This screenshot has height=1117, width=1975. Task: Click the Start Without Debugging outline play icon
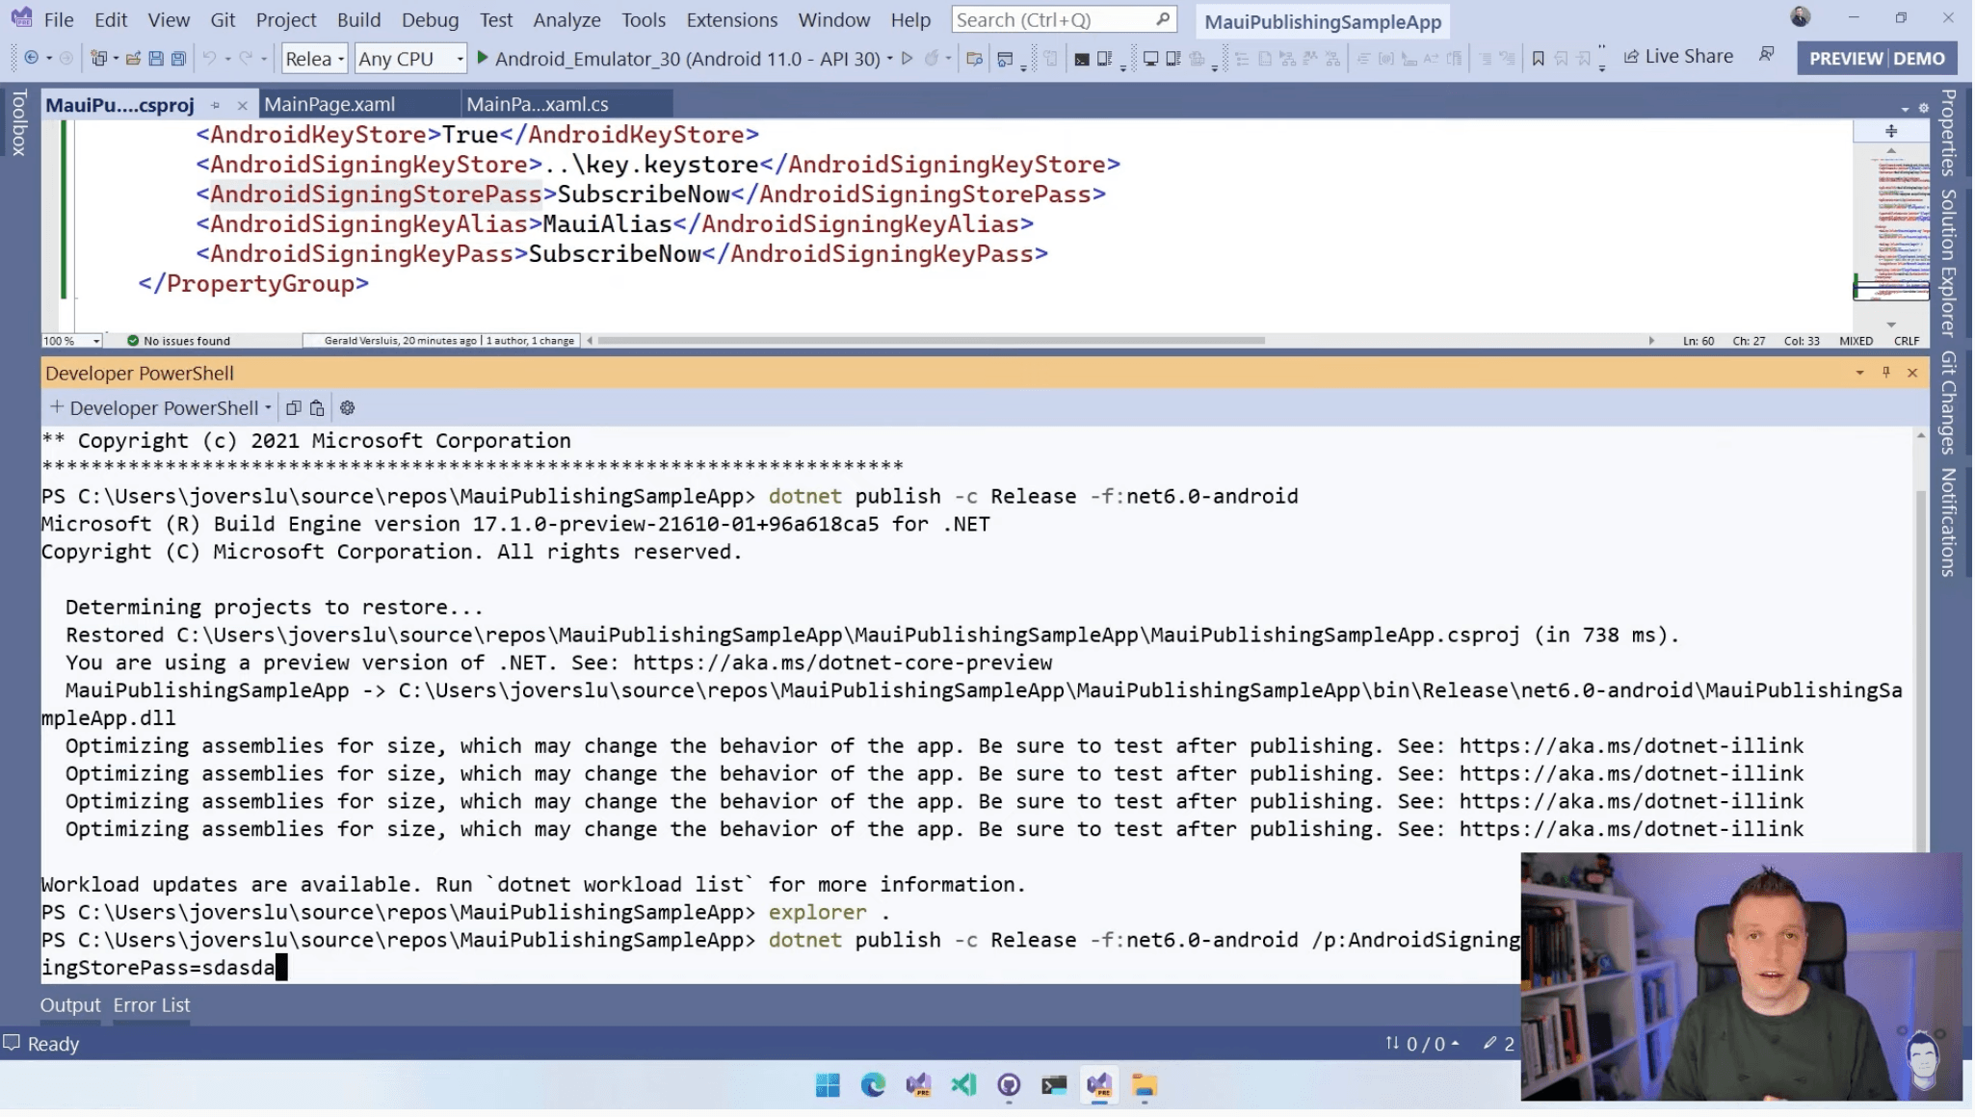pos(907,59)
